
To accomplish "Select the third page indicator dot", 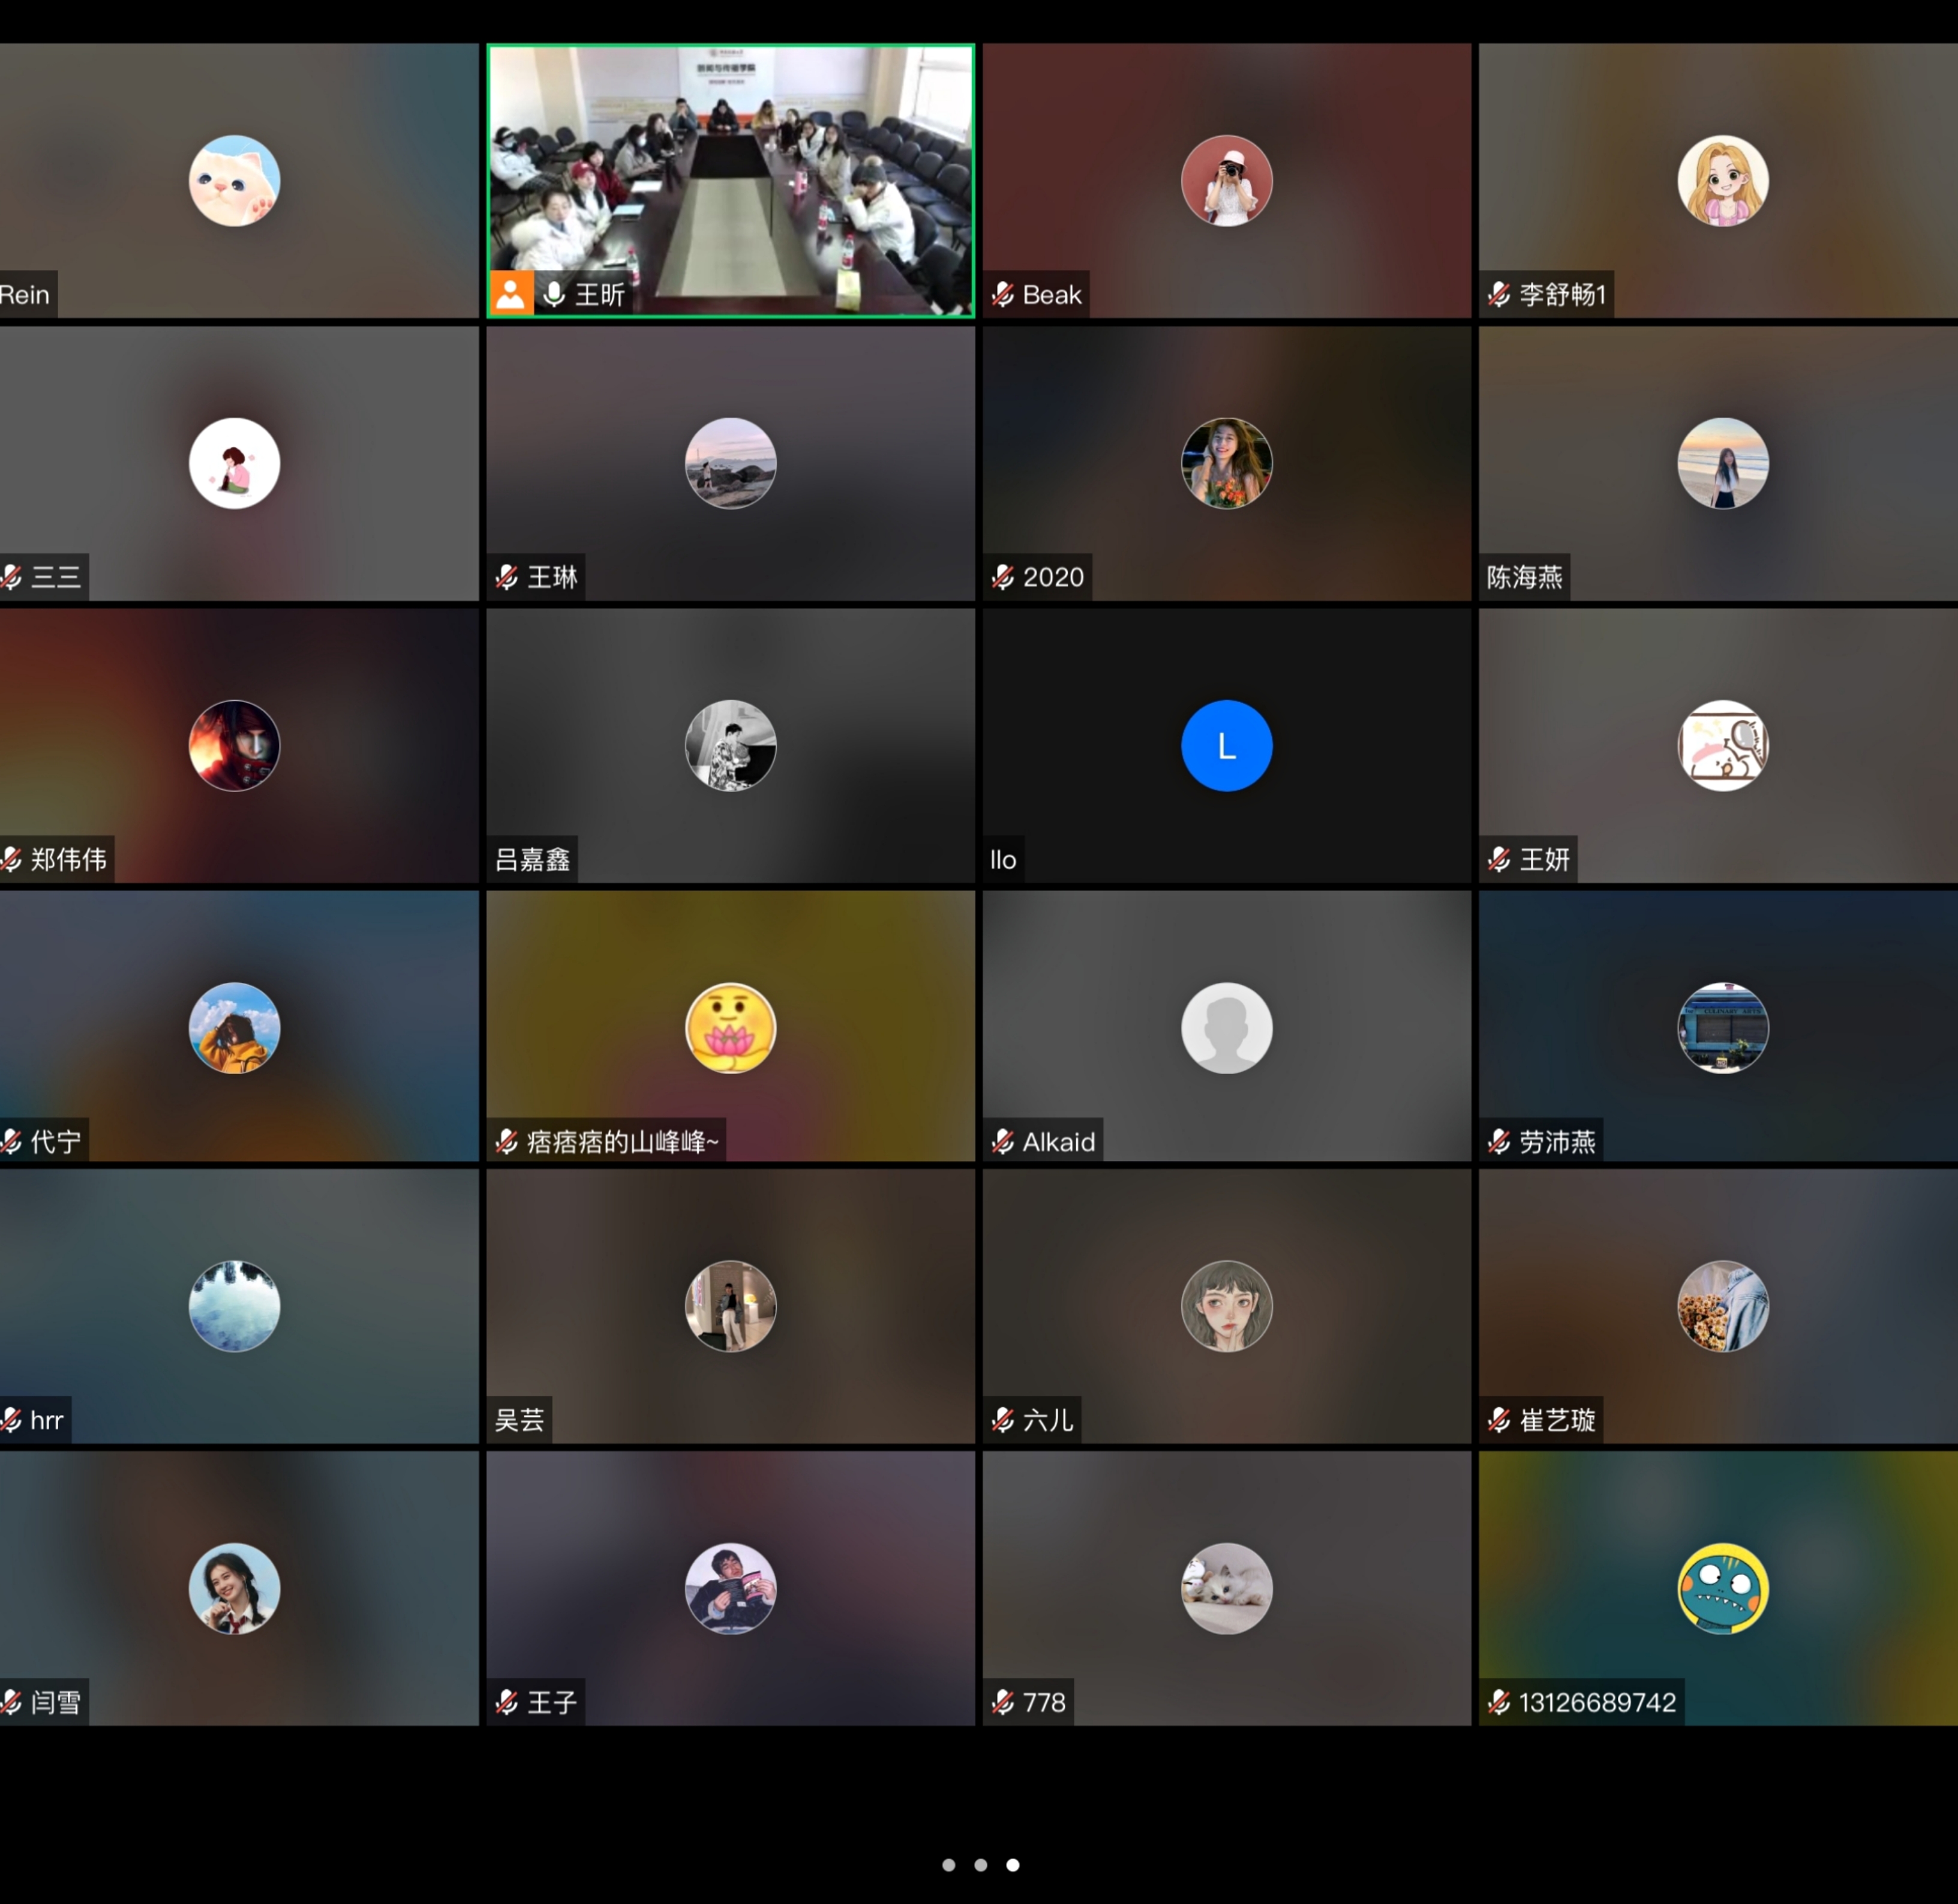I will [1013, 1865].
